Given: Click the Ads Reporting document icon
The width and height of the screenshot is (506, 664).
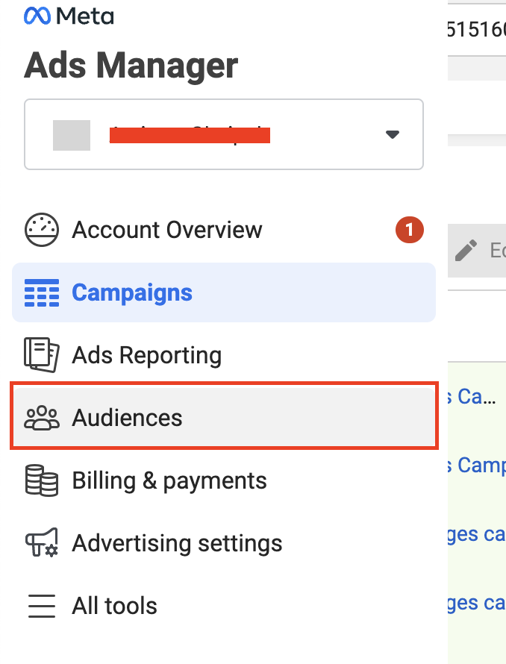Looking at the screenshot, I should [x=42, y=355].
